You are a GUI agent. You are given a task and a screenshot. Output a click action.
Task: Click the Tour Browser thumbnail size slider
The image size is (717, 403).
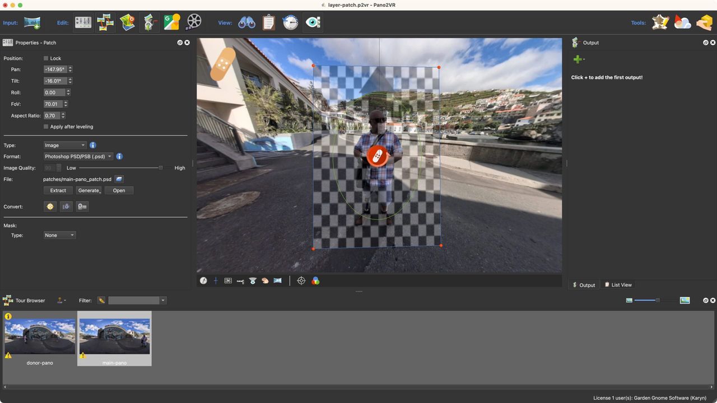point(658,301)
